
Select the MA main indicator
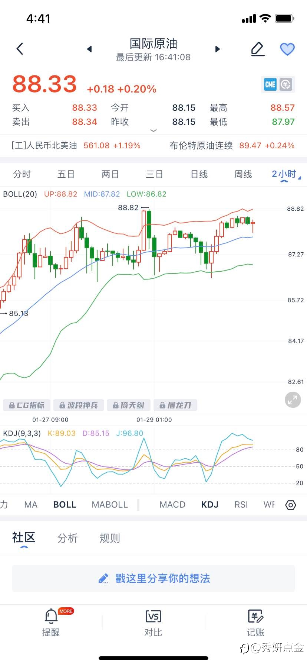click(x=31, y=505)
